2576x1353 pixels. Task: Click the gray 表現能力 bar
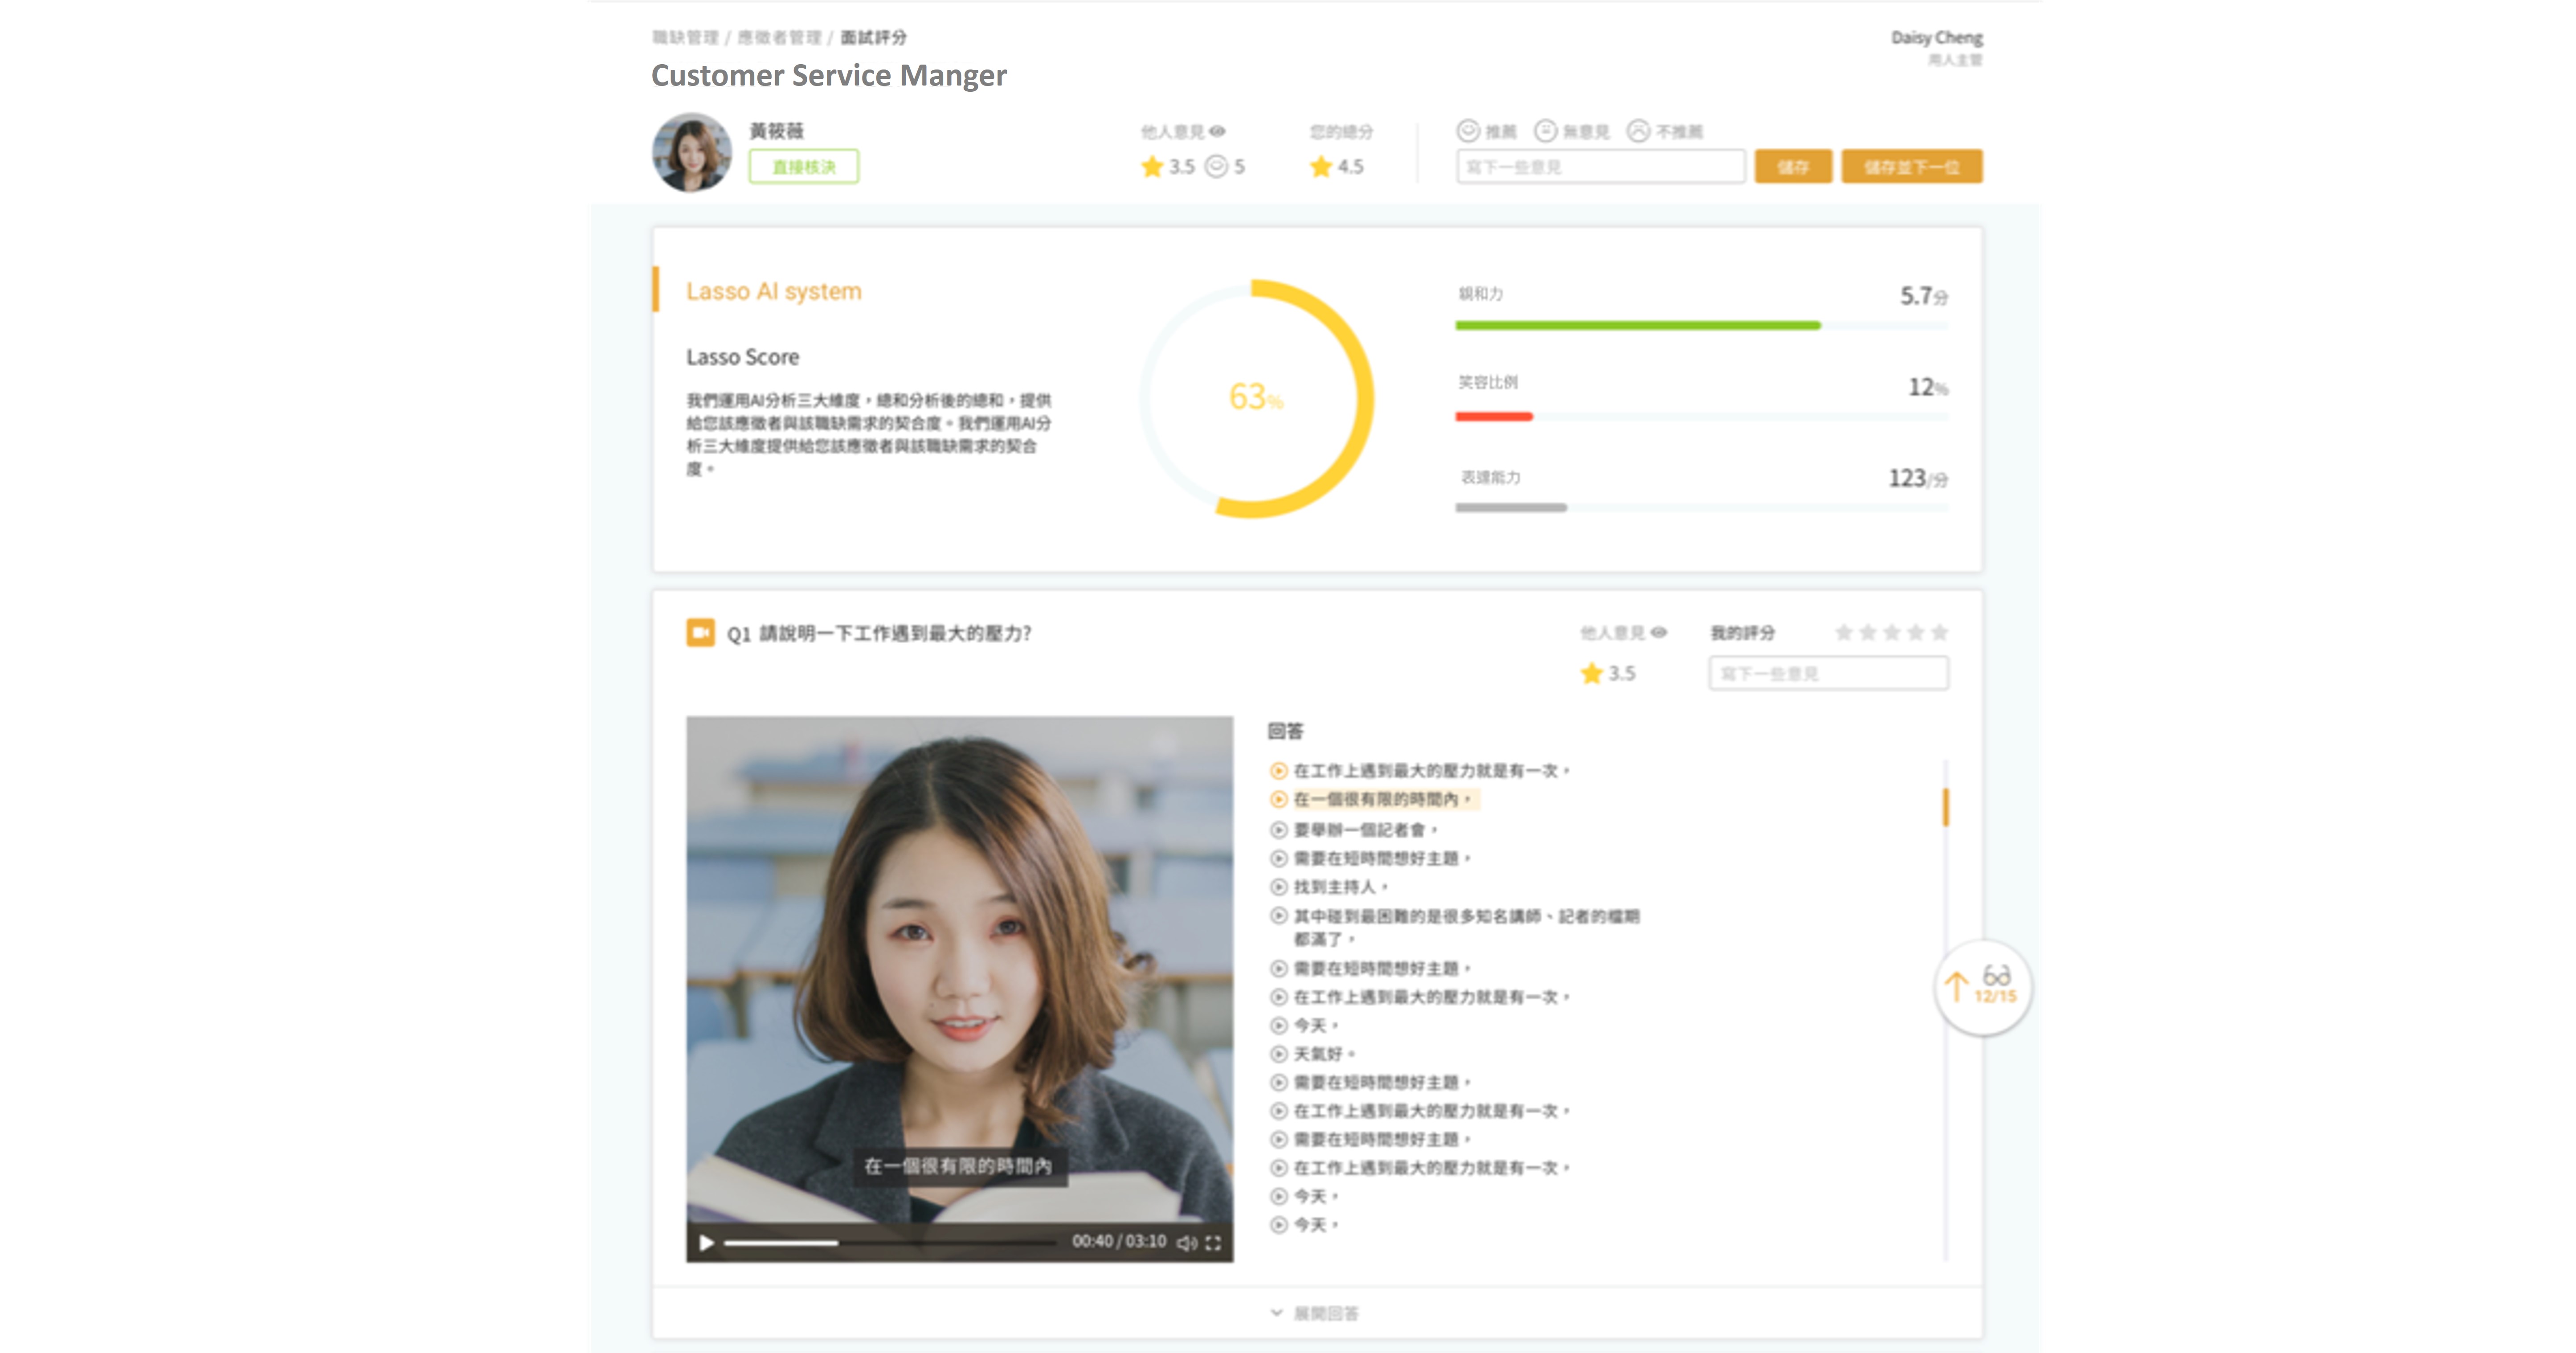pos(1511,507)
